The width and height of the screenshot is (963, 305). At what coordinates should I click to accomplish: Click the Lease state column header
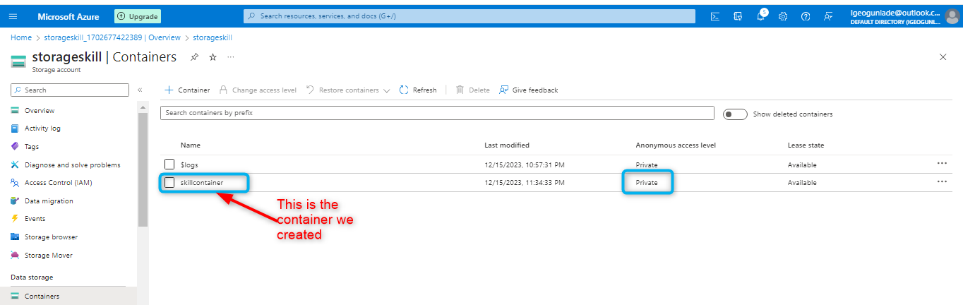coord(806,145)
